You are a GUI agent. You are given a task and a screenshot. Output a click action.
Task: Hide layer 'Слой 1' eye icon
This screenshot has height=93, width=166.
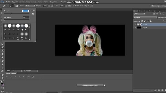point(135,28)
